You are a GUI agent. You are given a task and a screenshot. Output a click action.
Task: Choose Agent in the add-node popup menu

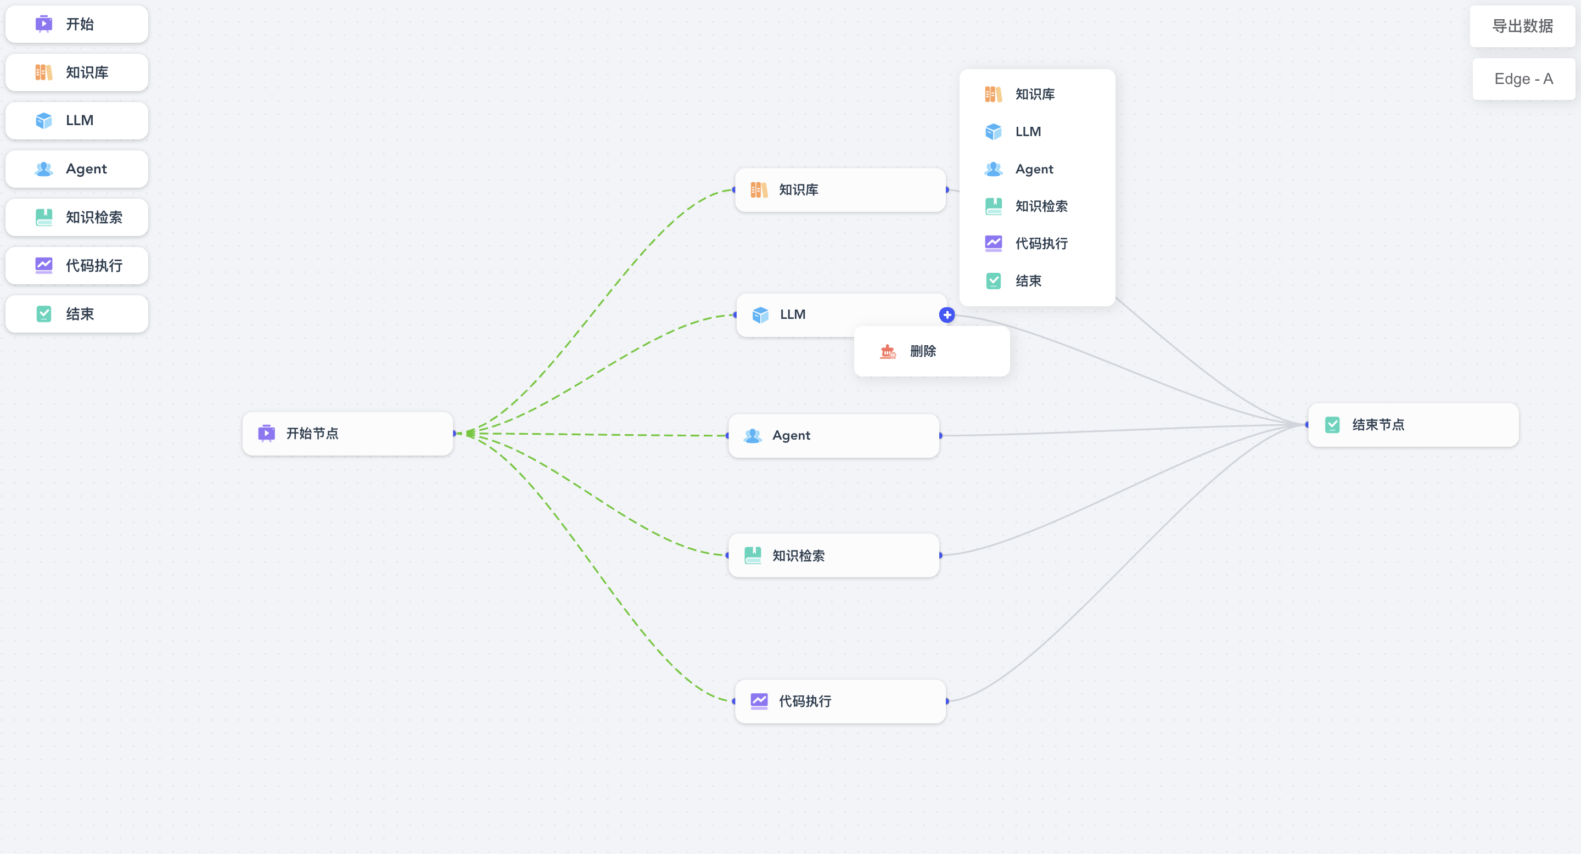tap(1034, 170)
